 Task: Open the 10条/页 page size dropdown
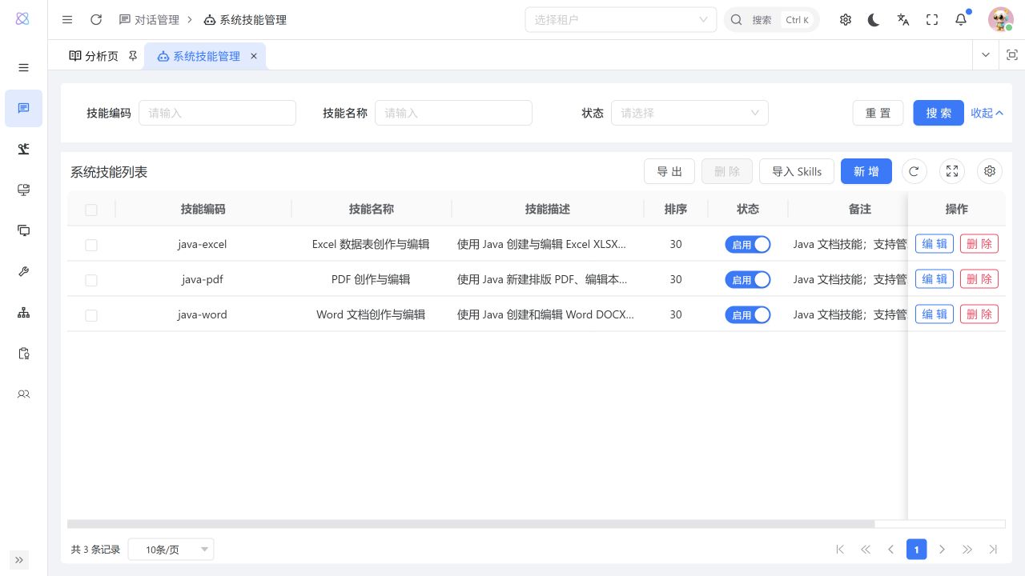[171, 550]
